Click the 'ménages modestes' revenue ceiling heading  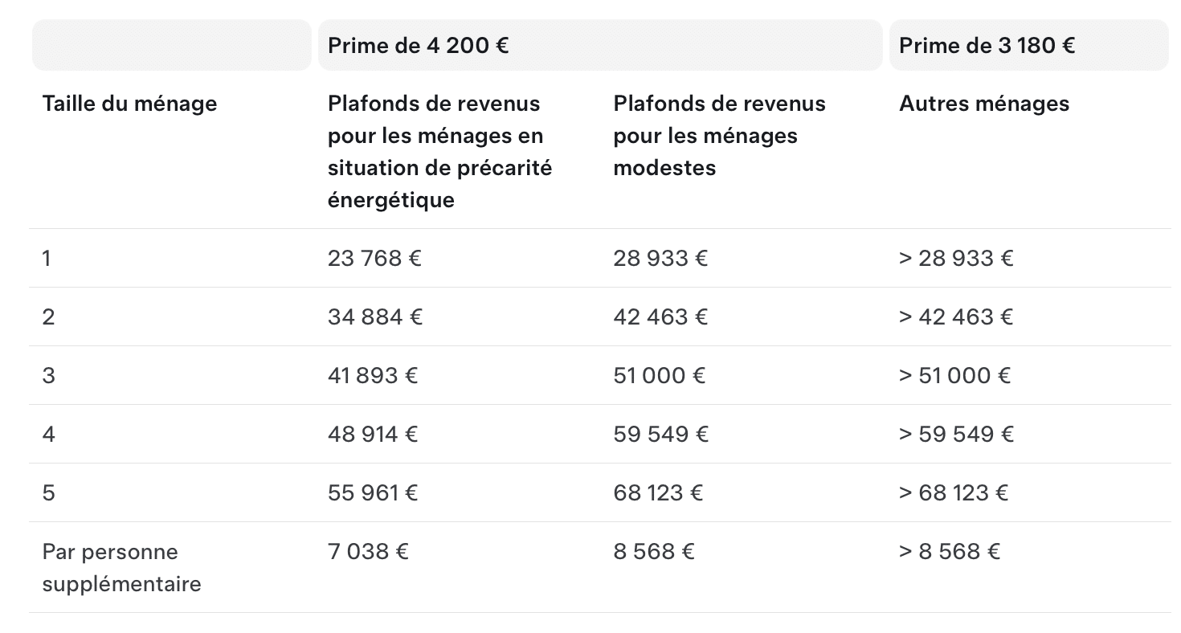[x=719, y=135]
